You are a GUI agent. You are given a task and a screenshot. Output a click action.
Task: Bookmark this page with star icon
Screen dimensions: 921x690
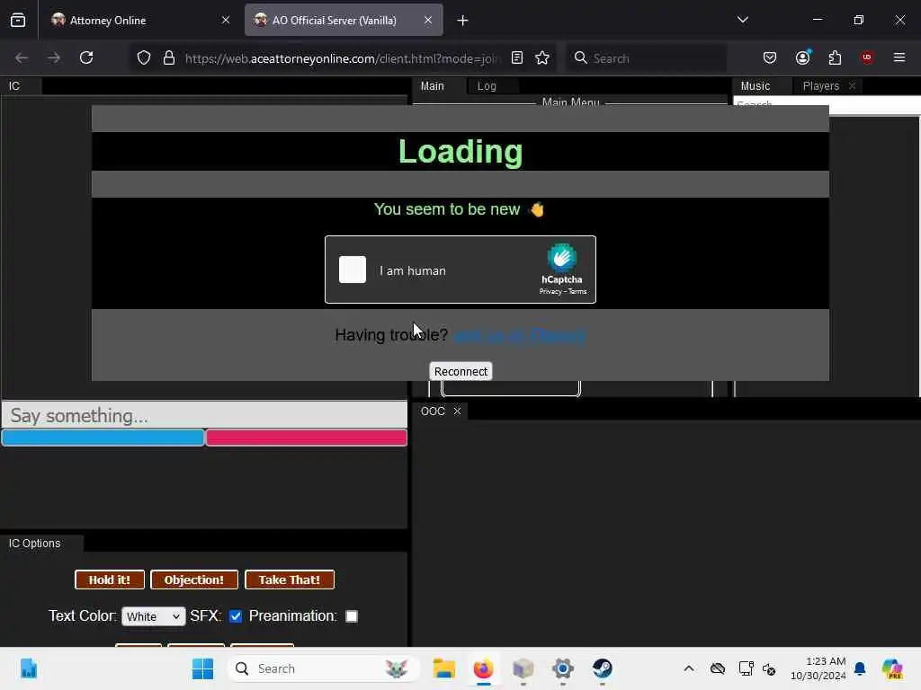pyautogui.click(x=542, y=57)
